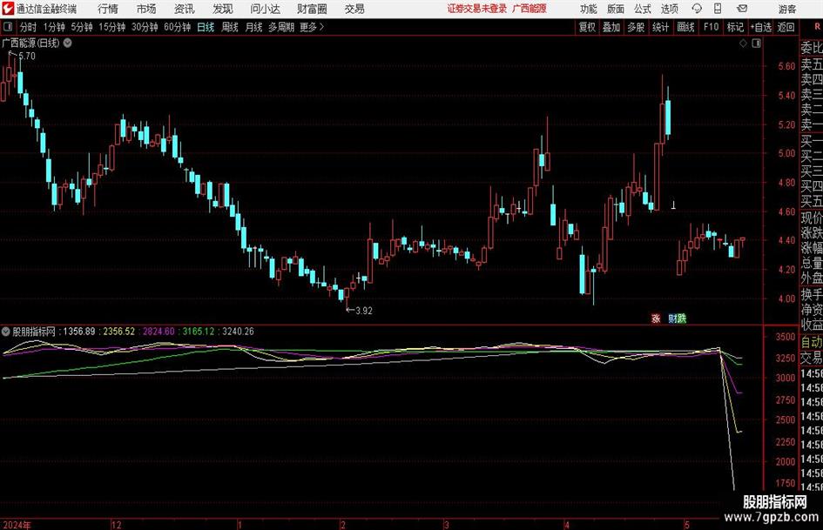Toggle the left panel icon beside 分时
This screenshot has height=530, width=823.
coord(8,27)
